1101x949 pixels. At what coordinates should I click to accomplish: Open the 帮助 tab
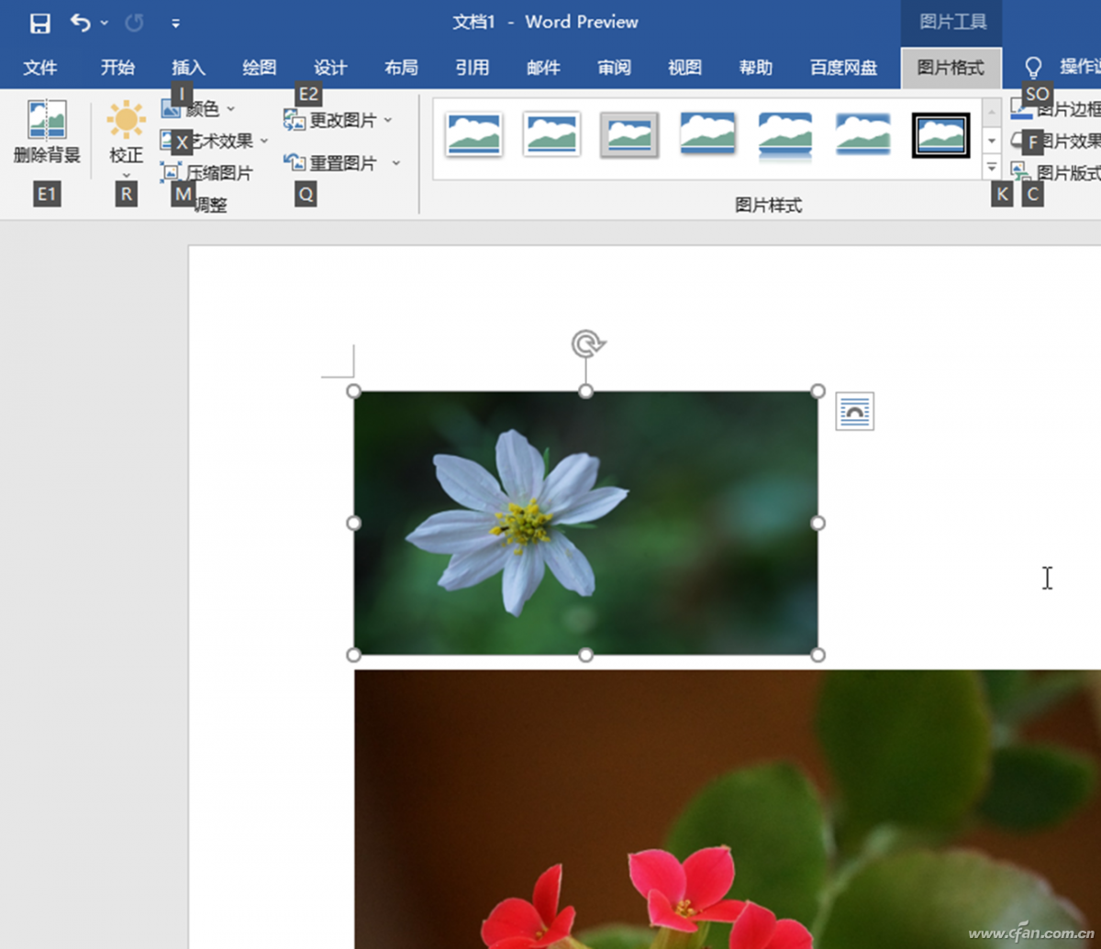(x=756, y=67)
